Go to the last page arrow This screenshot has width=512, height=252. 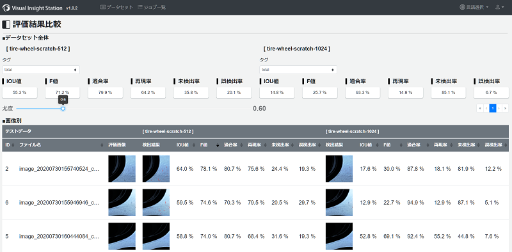tap(505, 108)
